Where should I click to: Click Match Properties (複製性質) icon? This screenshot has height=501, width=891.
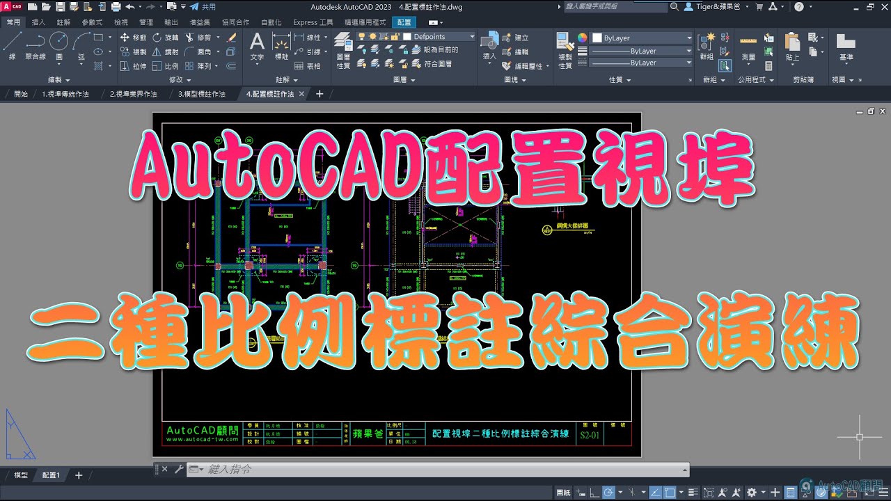tap(565, 51)
